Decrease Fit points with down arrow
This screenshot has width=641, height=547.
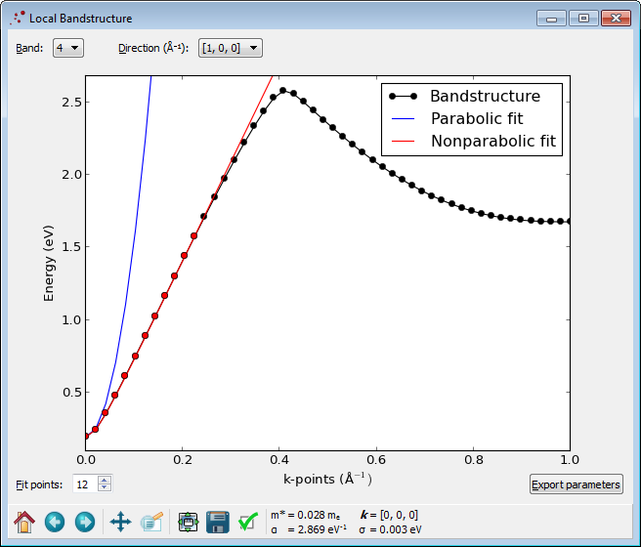(x=105, y=487)
